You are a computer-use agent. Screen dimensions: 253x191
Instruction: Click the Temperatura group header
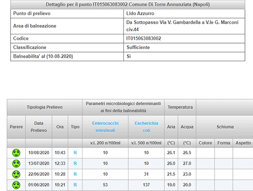(x=180, y=107)
